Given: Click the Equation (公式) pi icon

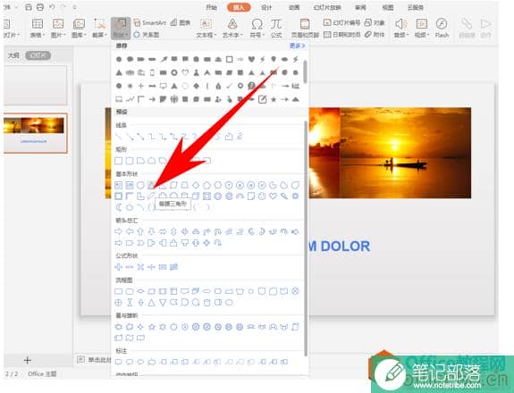Looking at the screenshot, I should tap(276, 29).
